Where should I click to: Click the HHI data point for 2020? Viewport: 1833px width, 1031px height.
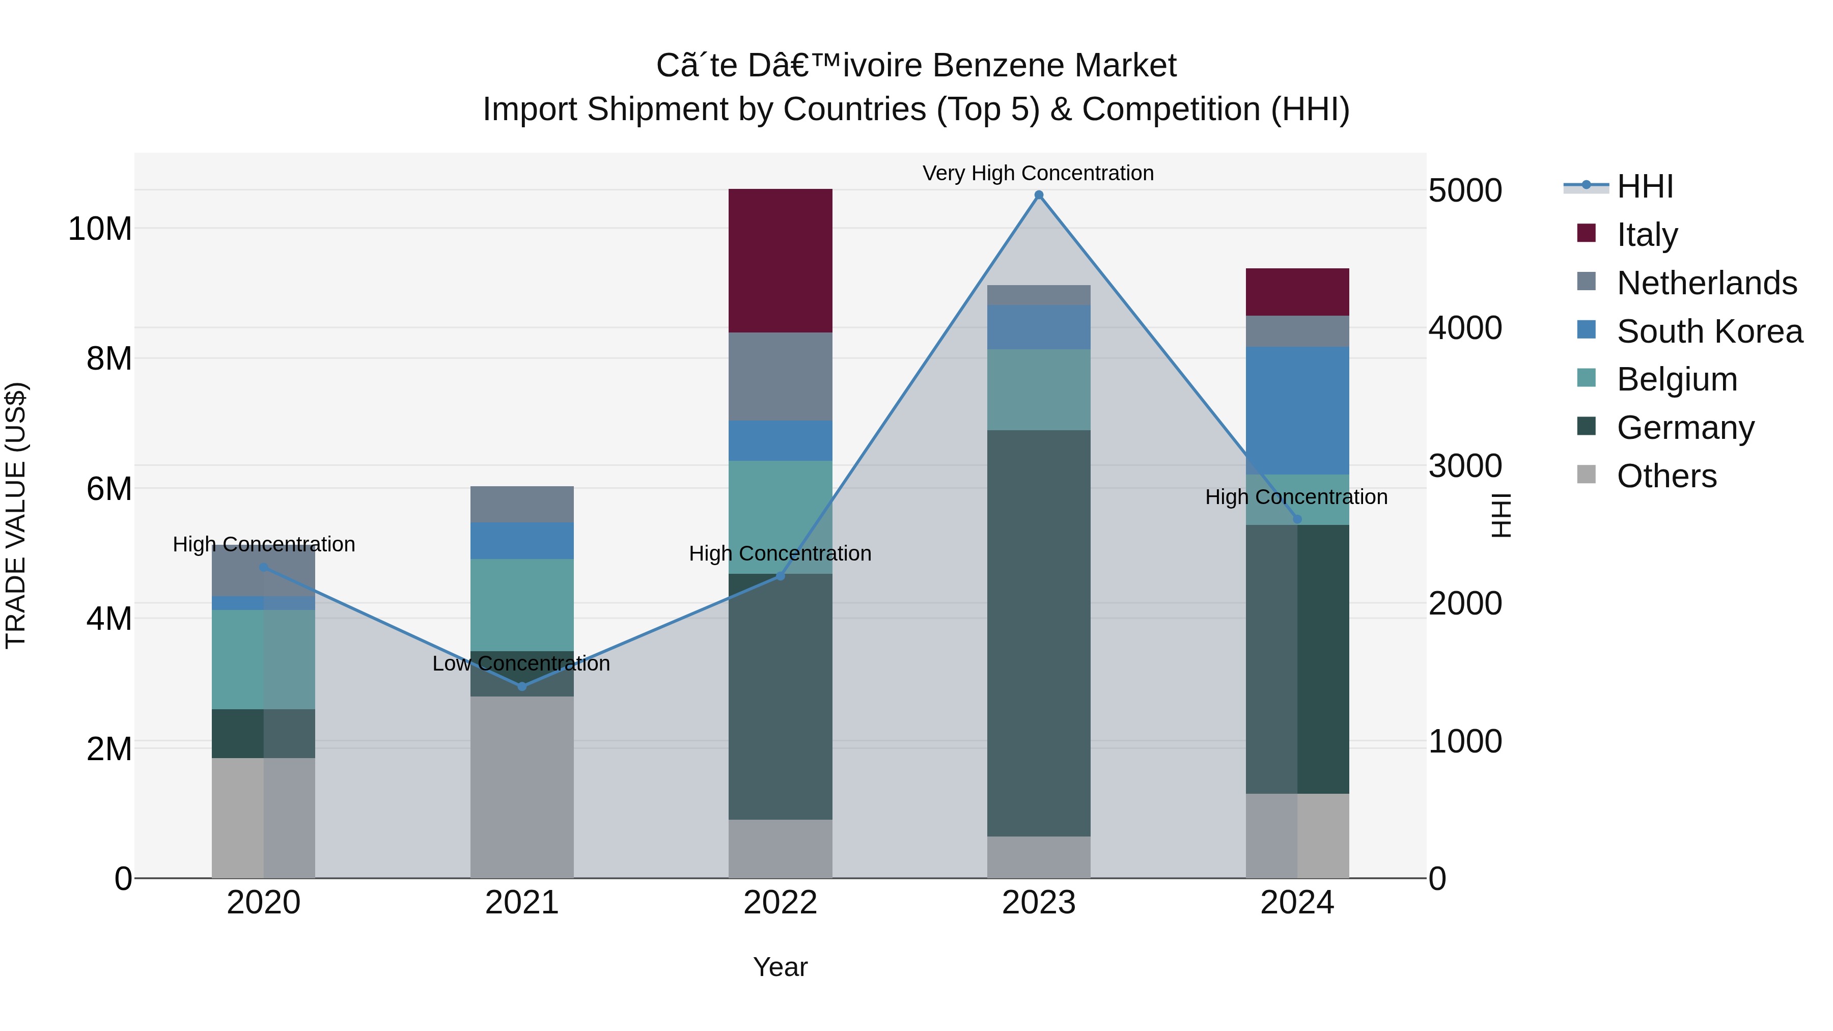pos(263,567)
